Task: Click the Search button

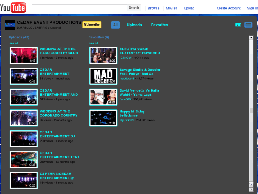Action: click(134, 8)
